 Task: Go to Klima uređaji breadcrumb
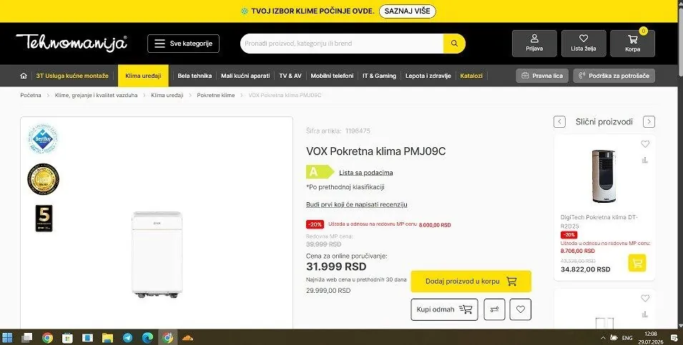[x=167, y=95]
